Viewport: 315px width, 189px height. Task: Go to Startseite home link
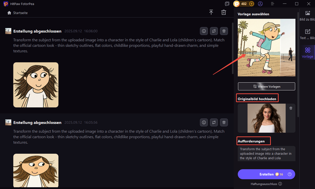[x=18, y=13]
